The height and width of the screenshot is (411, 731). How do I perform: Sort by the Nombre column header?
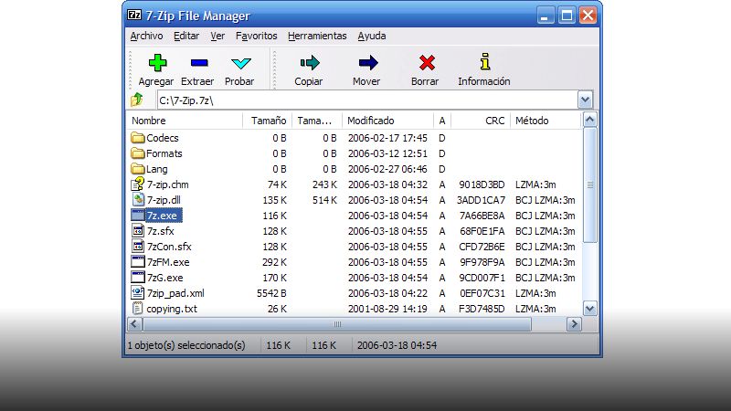coord(185,121)
